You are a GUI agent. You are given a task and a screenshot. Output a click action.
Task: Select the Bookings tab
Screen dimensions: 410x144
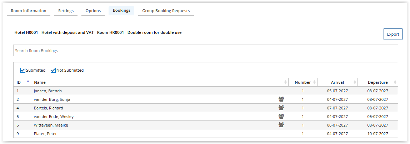121,11
